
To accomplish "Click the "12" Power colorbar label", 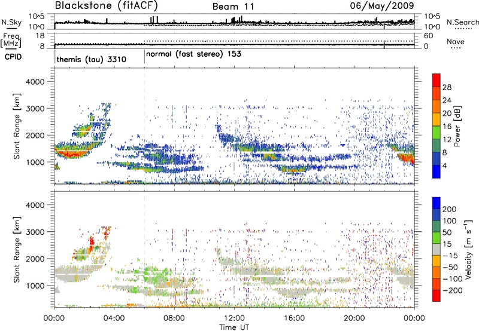I will 447,140.
